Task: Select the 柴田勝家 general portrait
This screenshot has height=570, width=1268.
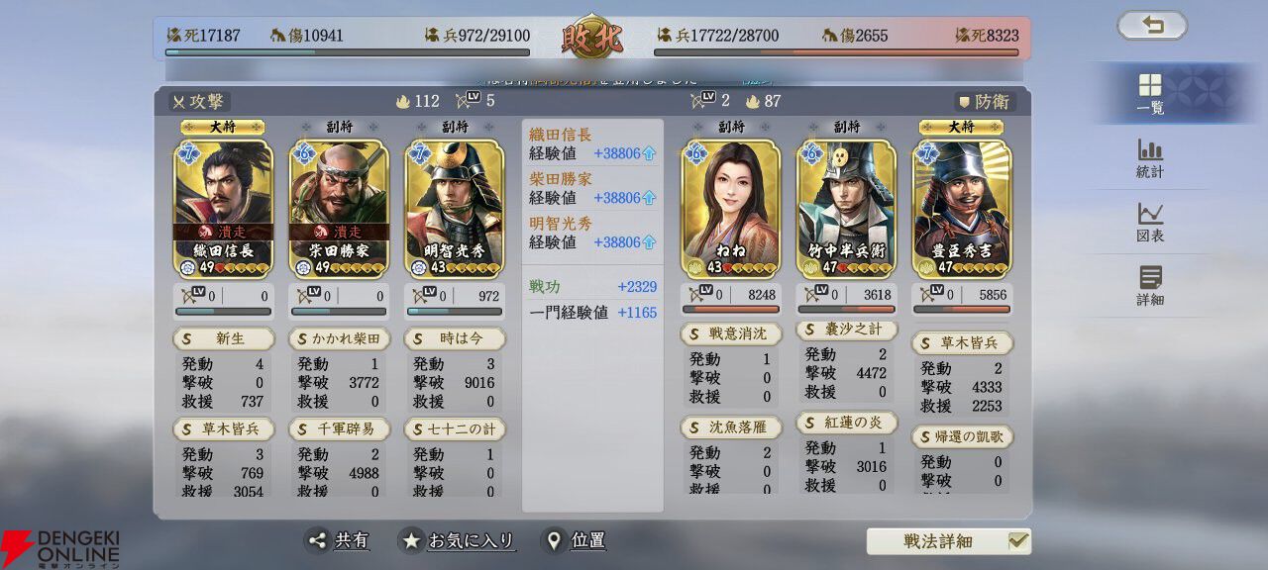Action: click(339, 209)
